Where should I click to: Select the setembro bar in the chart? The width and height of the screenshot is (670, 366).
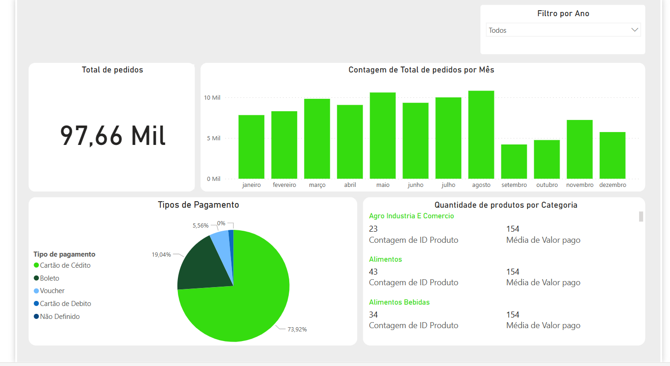click(x=514, y=162)
